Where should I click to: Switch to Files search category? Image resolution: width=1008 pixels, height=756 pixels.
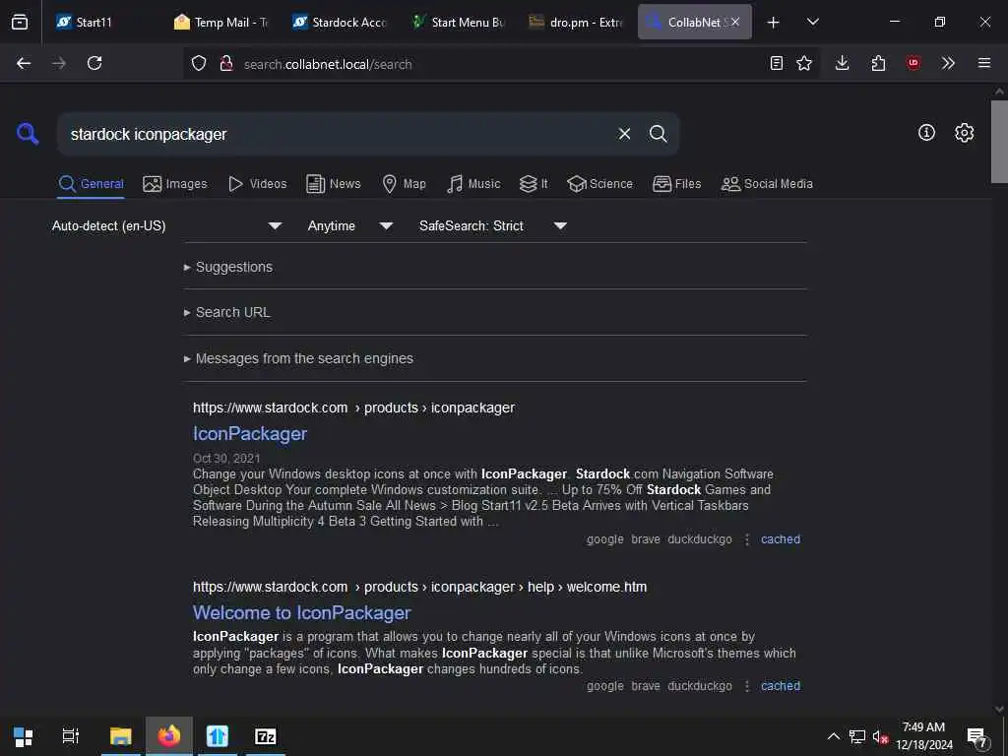click(x=676, y=184)
